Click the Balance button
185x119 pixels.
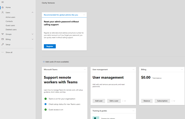(x=147, y=101)
